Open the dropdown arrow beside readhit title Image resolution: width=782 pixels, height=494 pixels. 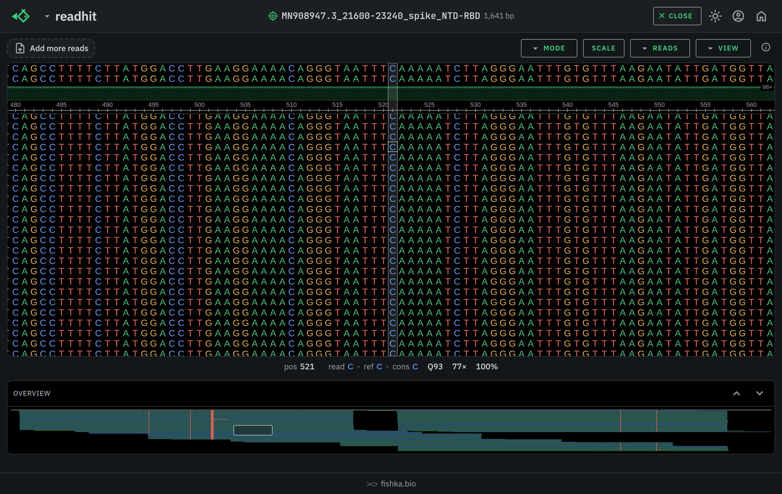pos(47,16)
